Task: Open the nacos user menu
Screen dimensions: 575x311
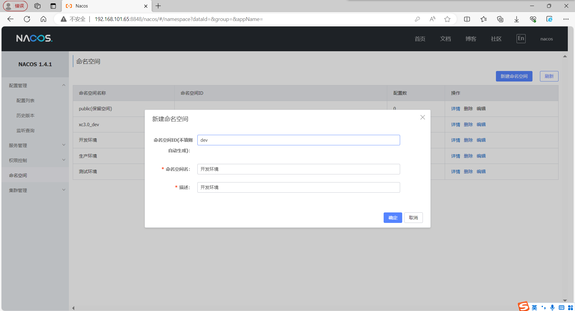Action: (547, 39)
